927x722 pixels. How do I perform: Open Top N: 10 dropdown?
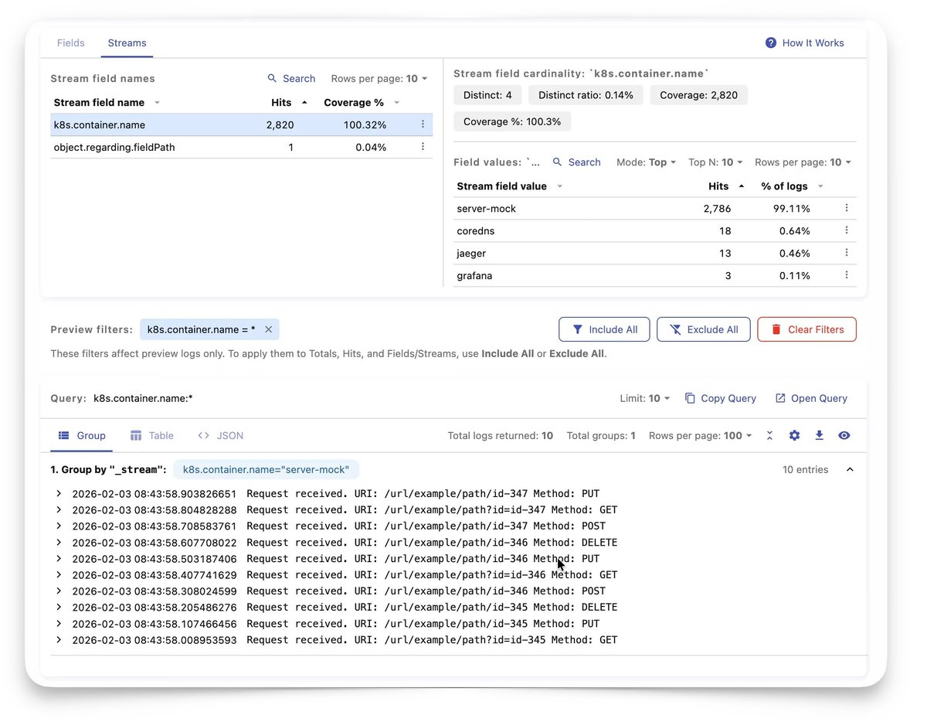(715, 162)
